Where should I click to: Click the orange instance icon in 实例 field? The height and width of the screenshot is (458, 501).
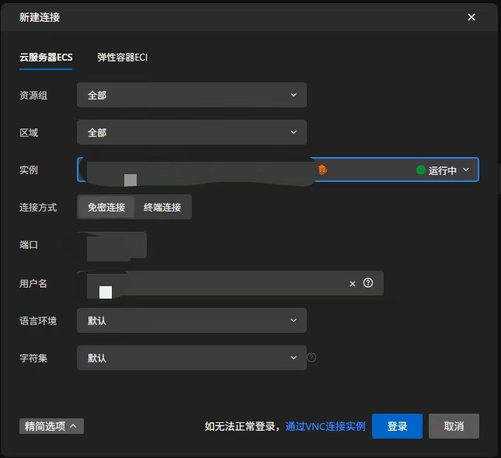(x=322, y=170)
